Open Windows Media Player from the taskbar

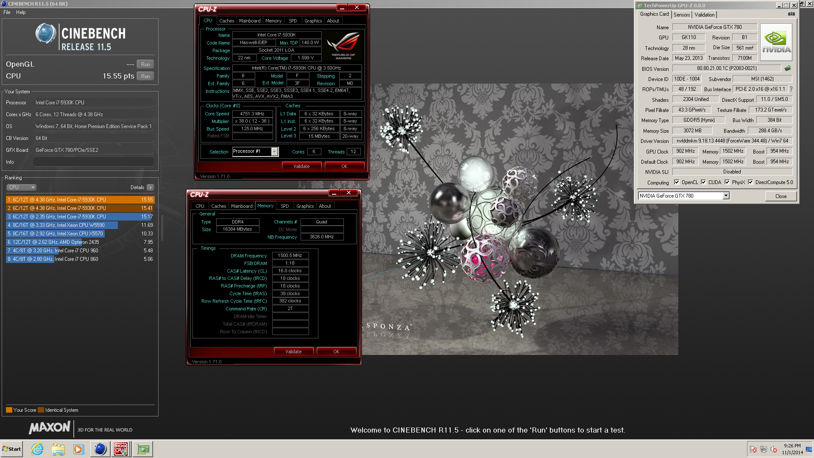[x=78, y=449]
